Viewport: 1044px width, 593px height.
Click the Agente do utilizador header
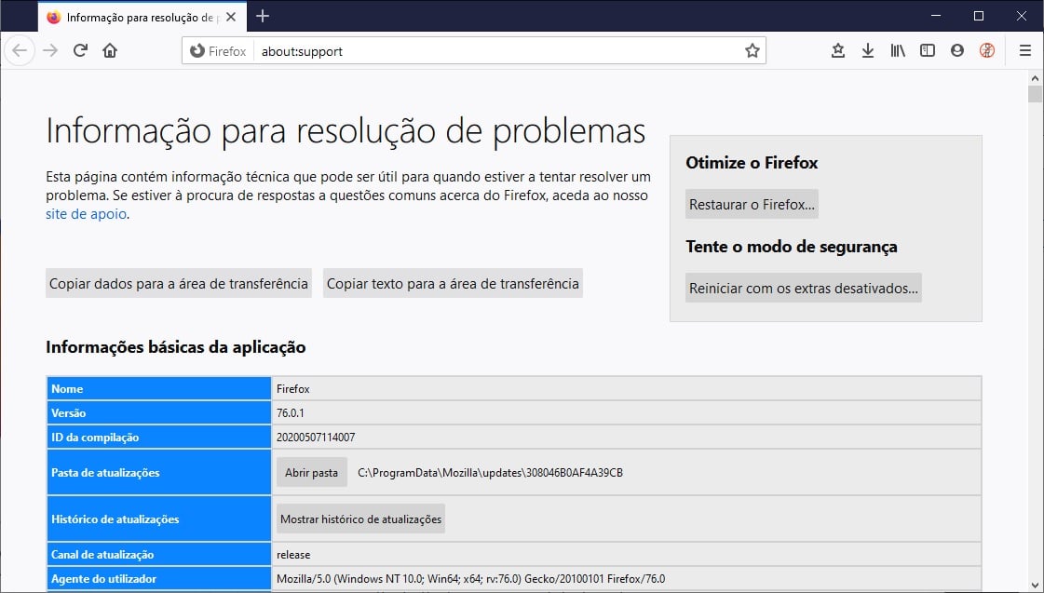pos(159,578)
